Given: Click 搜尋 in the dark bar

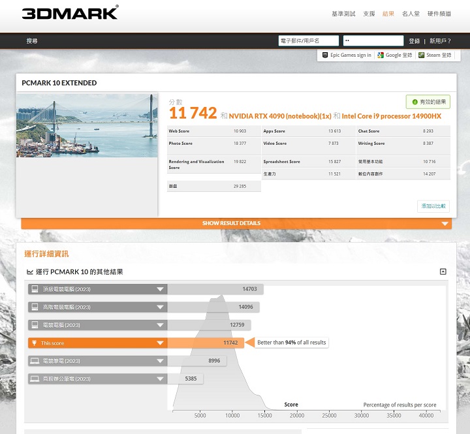Looking at the screenshot, I should coord(32,40).
